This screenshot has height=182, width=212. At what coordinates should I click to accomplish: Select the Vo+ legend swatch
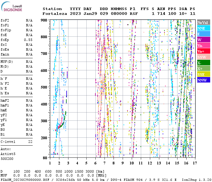204,51
